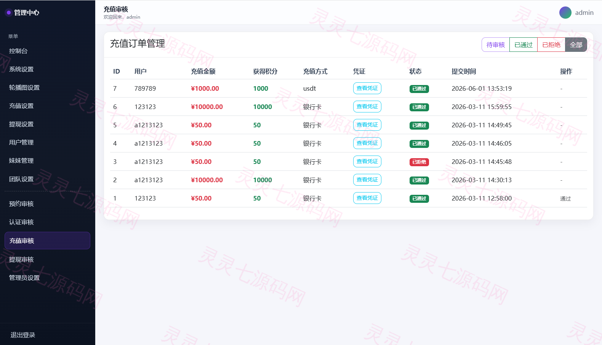Viewport: 602px width, 345px height.
Task: Click the 已通过 status badge for user 789789
Action: (419, 89)
